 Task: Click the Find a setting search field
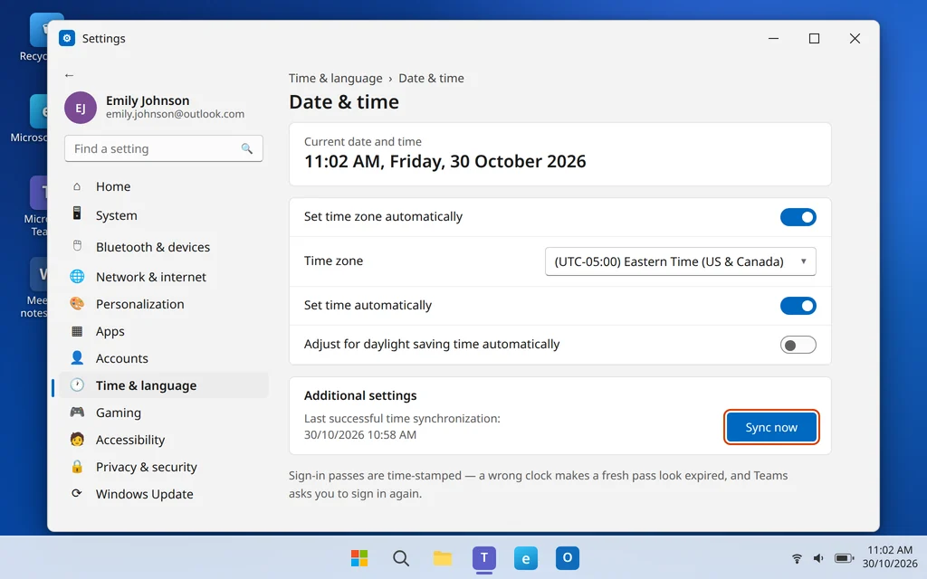click(164, 149)
